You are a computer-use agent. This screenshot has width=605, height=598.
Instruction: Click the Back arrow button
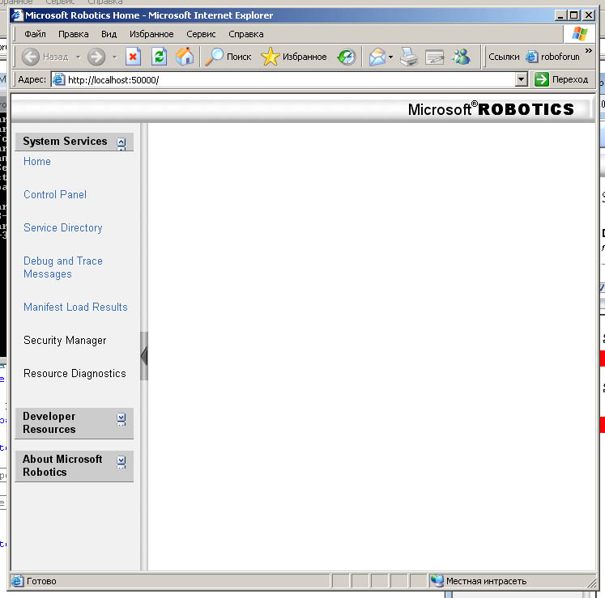pos(31,57)
